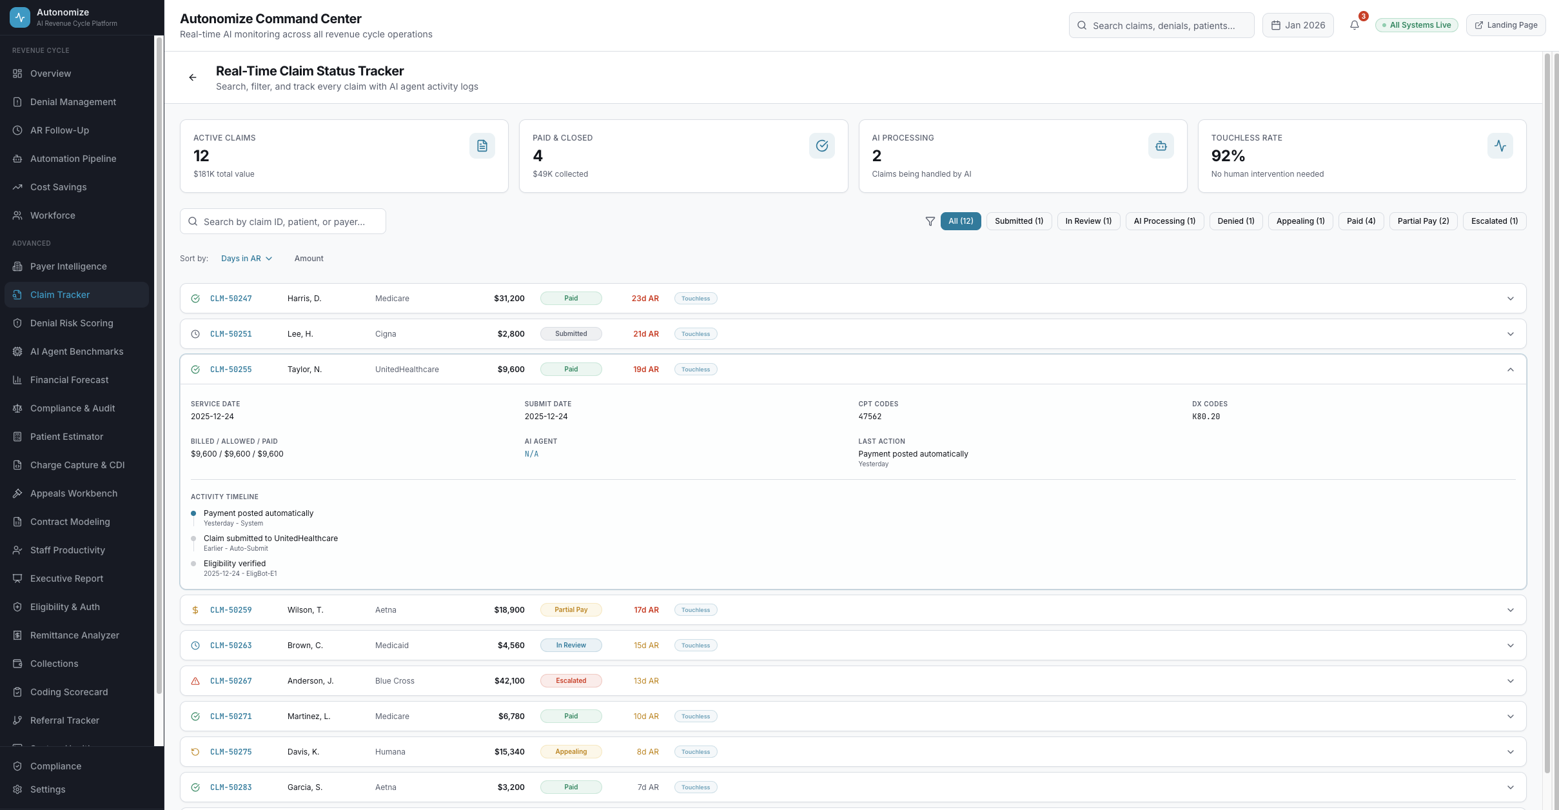Screen dimensions: 1559x810
Task: Click the appealing retry icon beside CLM-50275
Action: 195,751
